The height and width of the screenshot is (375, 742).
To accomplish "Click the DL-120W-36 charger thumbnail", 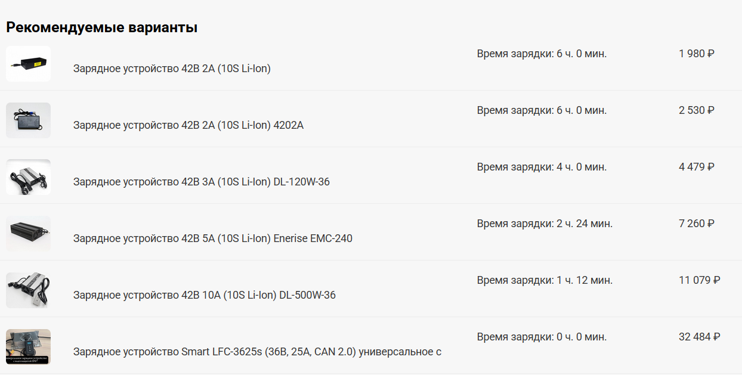I will tap(28, 177).
